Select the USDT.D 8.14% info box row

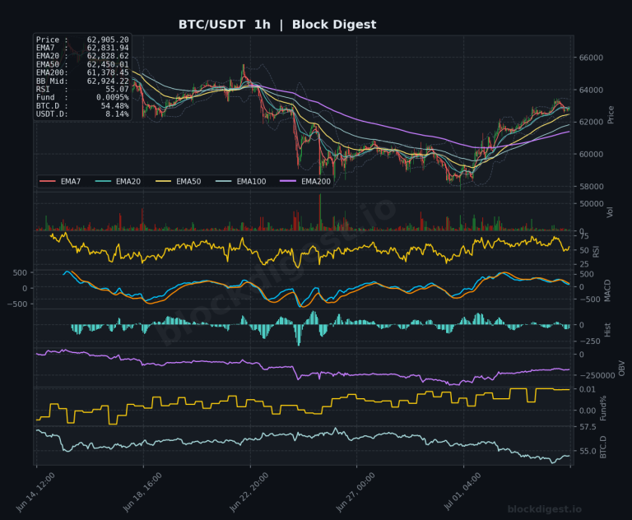pos(82,114)
